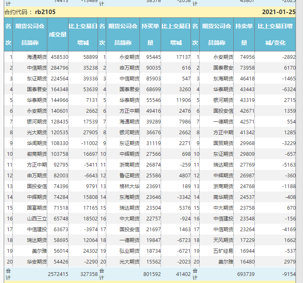Select the 格林大华 cell

pyautogui.click(x=130, y=186)
